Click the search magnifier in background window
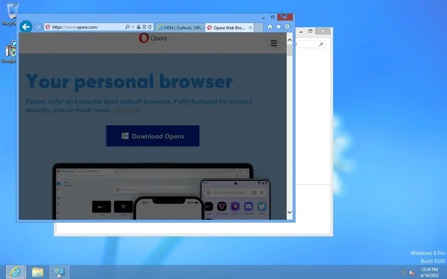The width and height of the screenshot is (447, 279). click(x=321, y=45)
